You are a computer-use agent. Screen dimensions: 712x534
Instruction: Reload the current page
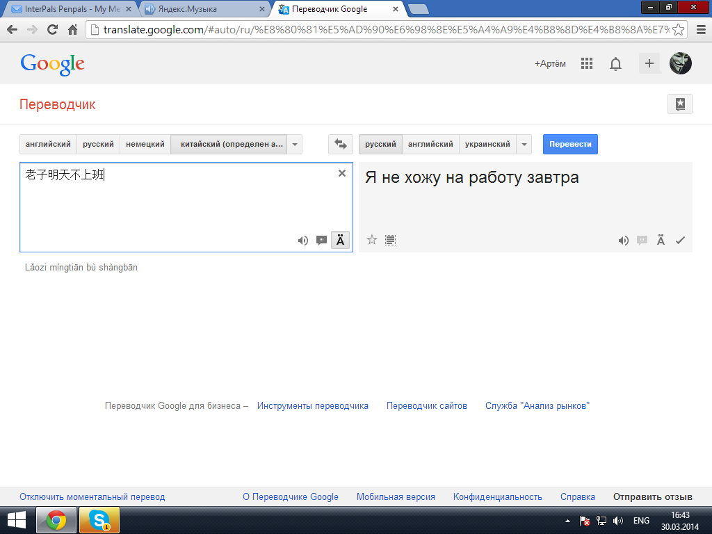point(52,29)
